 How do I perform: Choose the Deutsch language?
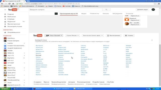tap(38, 75)
